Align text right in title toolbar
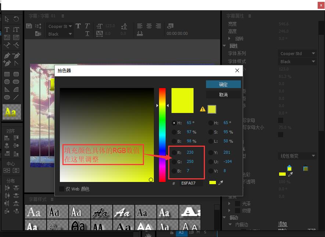This screenshot has height=237, width=325. click(158, 26)
